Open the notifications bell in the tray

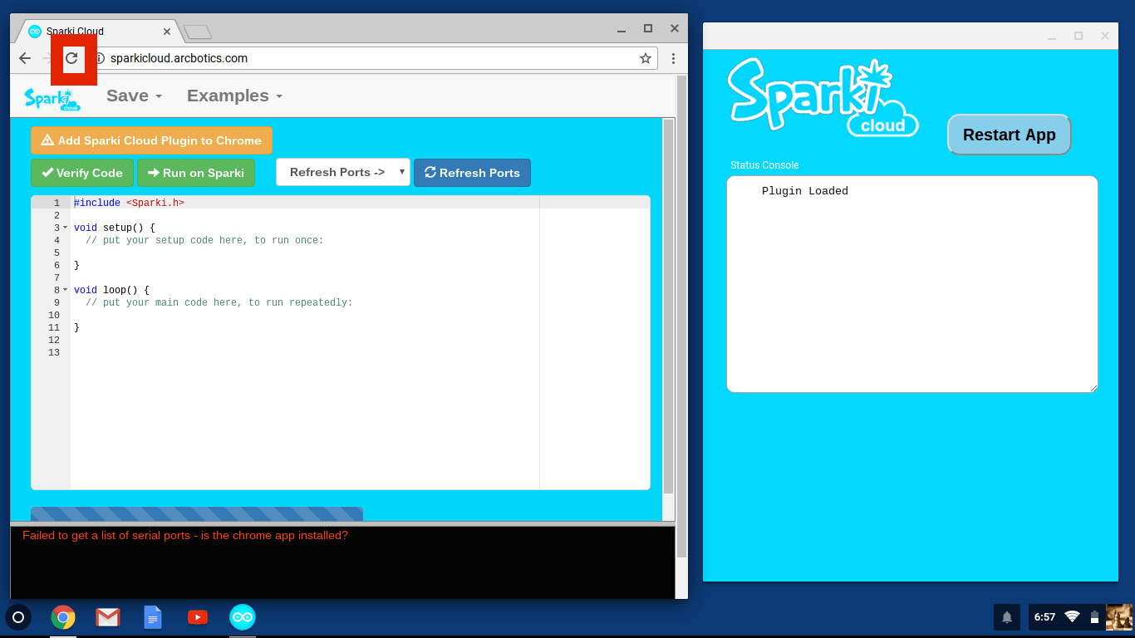(x=1007, y=617)
